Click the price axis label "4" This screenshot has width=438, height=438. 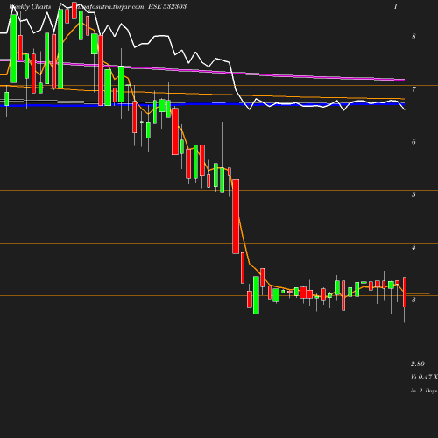pyautogui.click(x=413, y=248)
